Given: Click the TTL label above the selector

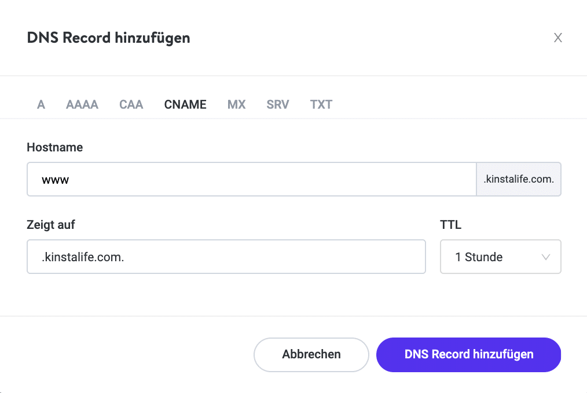Looking at the screenshot, I should (450, 225).
